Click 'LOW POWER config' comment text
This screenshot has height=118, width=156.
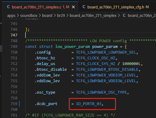coord(108,41)
